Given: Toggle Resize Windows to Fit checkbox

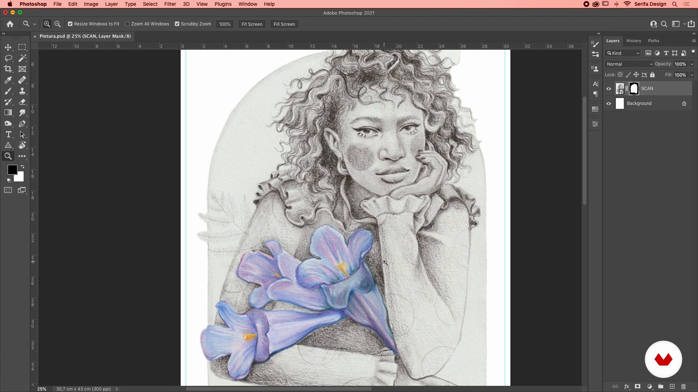Looking at the screenshot, I should point(70,24).
